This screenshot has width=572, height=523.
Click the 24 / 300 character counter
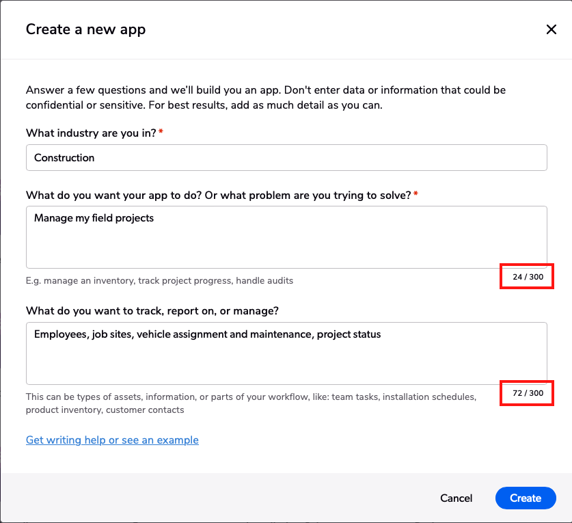[528, 277]
